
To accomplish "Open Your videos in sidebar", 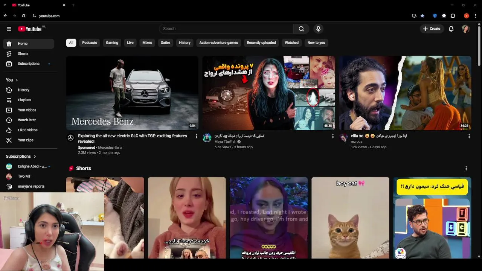I will 29,110.
